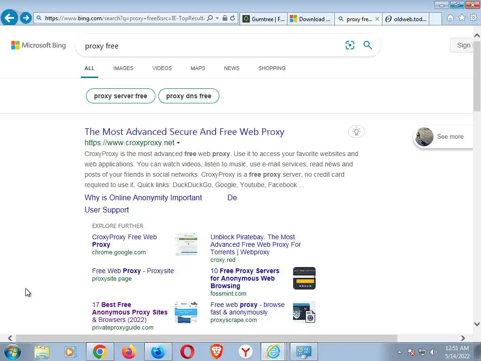This screenshot has width=481, height=361.
Task: Open 'Why is Online Anonymity Important' link
Action: [143, 198]
